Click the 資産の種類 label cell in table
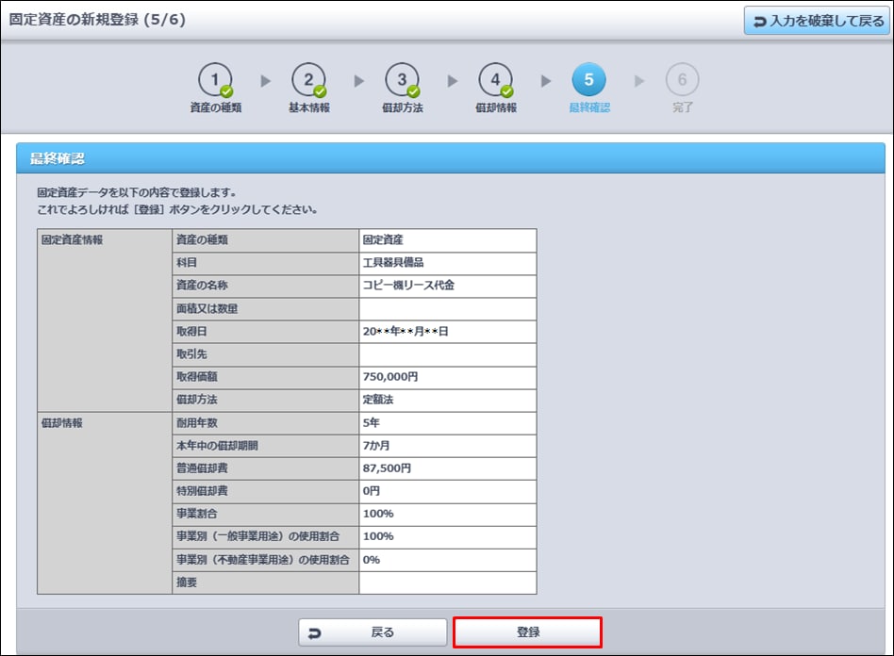 (x=265, y=240)
